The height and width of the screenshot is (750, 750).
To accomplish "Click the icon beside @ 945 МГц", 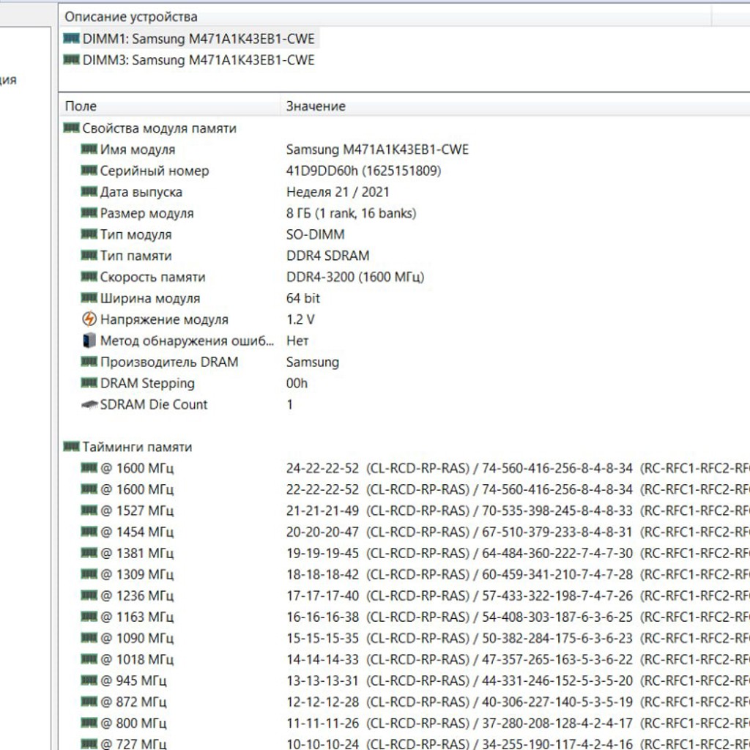I will click(89, 680).
